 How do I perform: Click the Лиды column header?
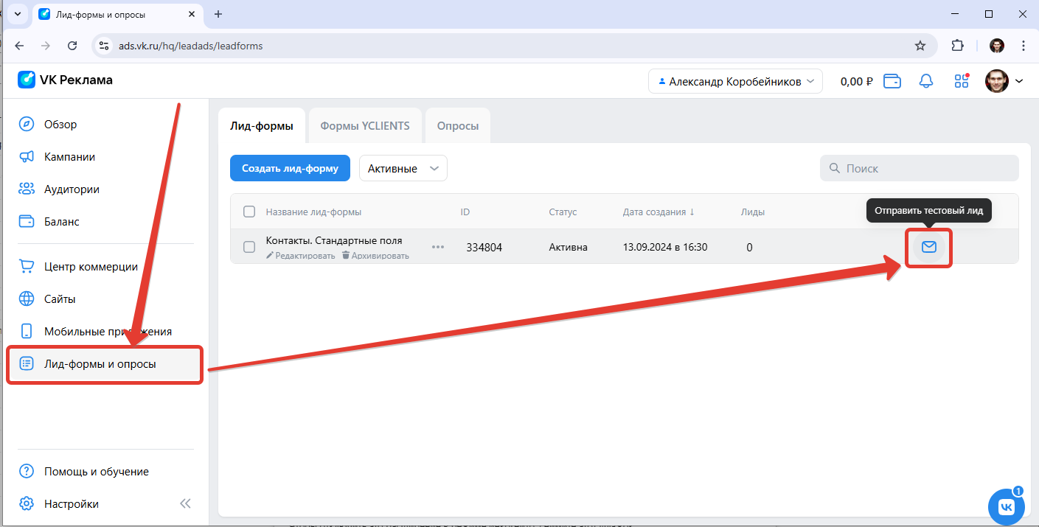tap(753, 212)
